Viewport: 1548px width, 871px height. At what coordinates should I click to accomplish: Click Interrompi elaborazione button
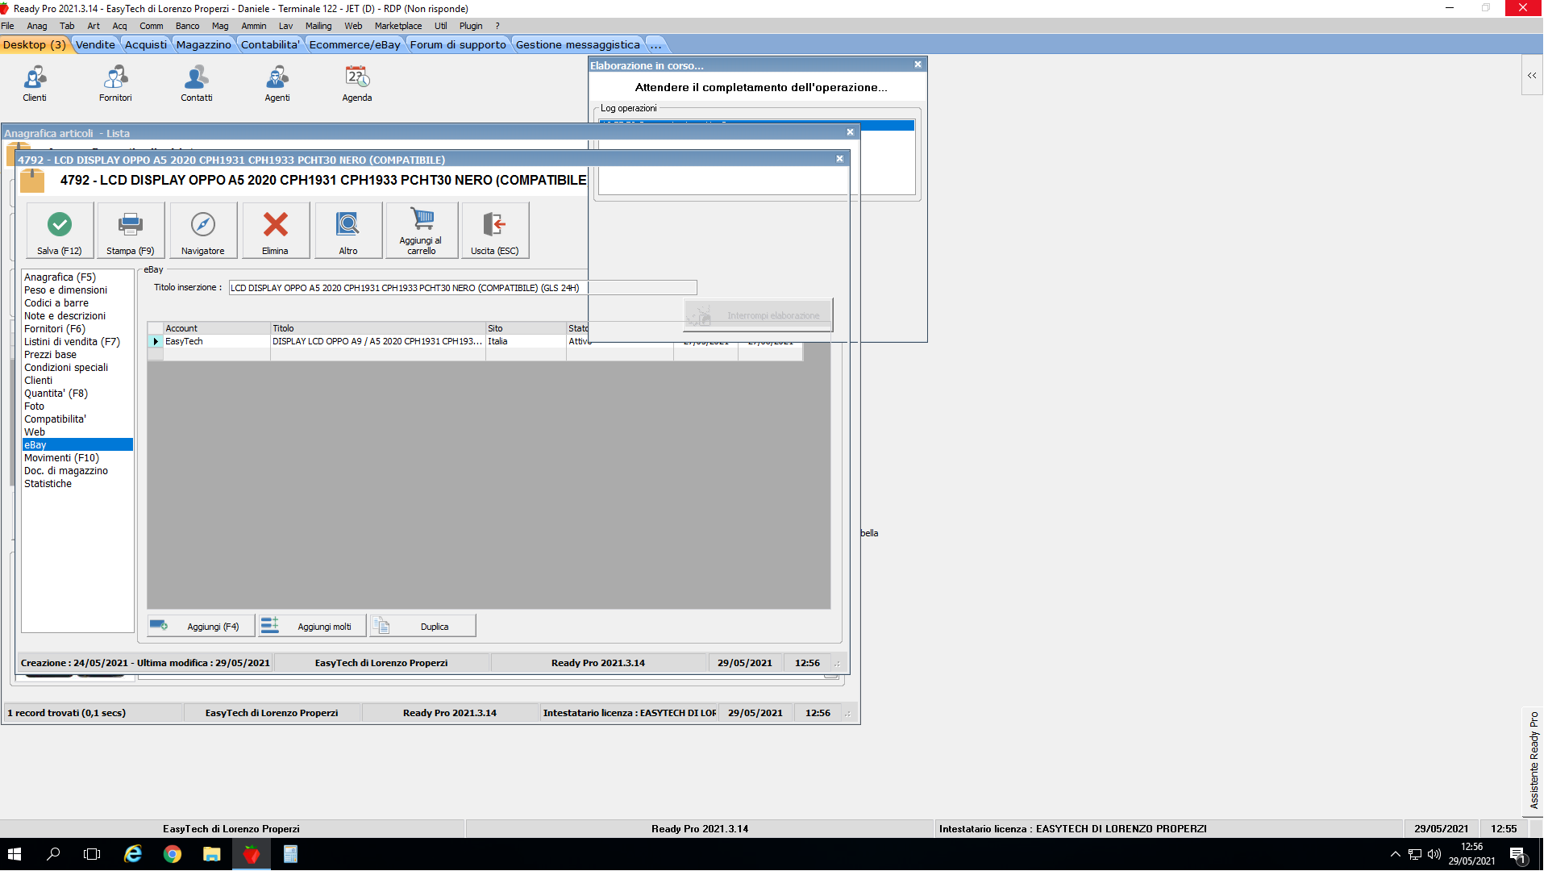[x=758, y=315]
